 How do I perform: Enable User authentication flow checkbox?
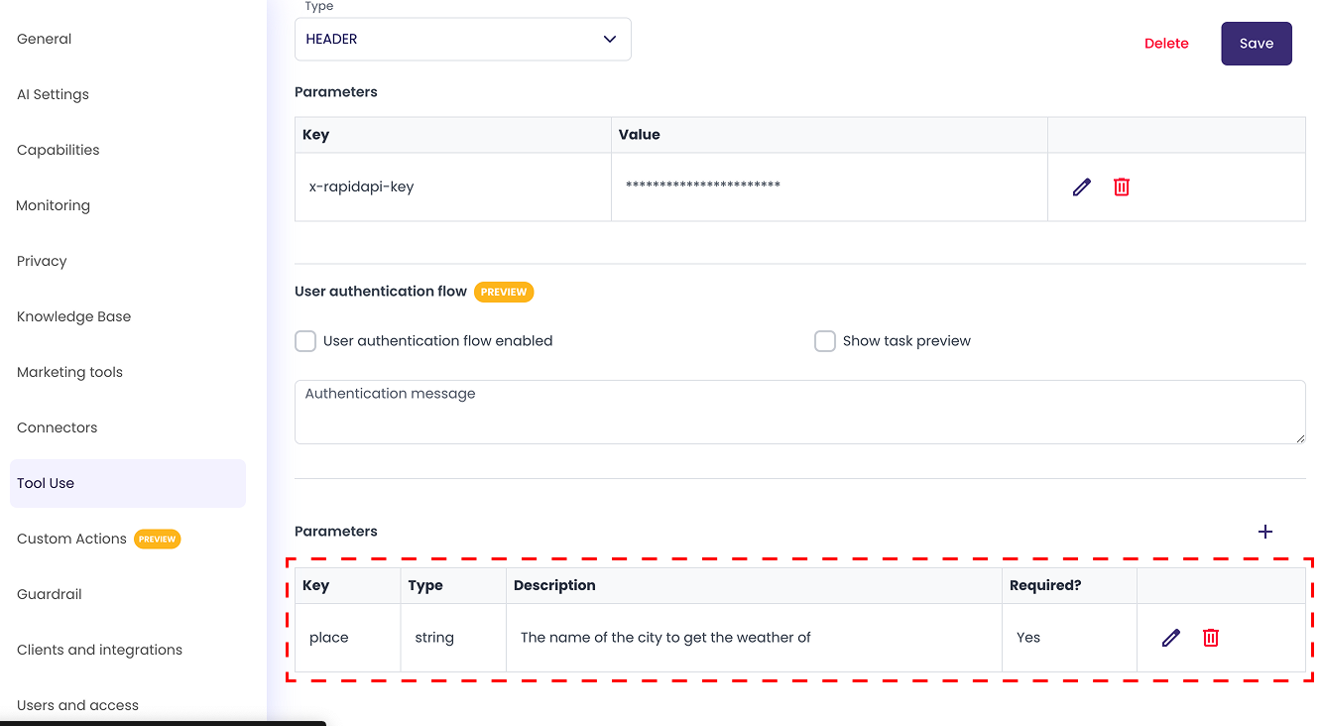(305, 341)
